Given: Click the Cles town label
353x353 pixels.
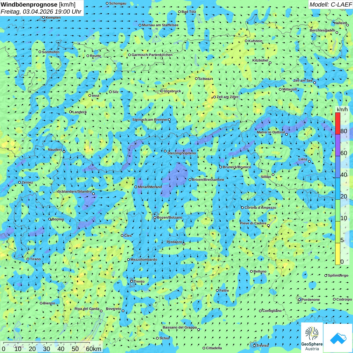Looking at the screenshot, I should coord(128,236).
